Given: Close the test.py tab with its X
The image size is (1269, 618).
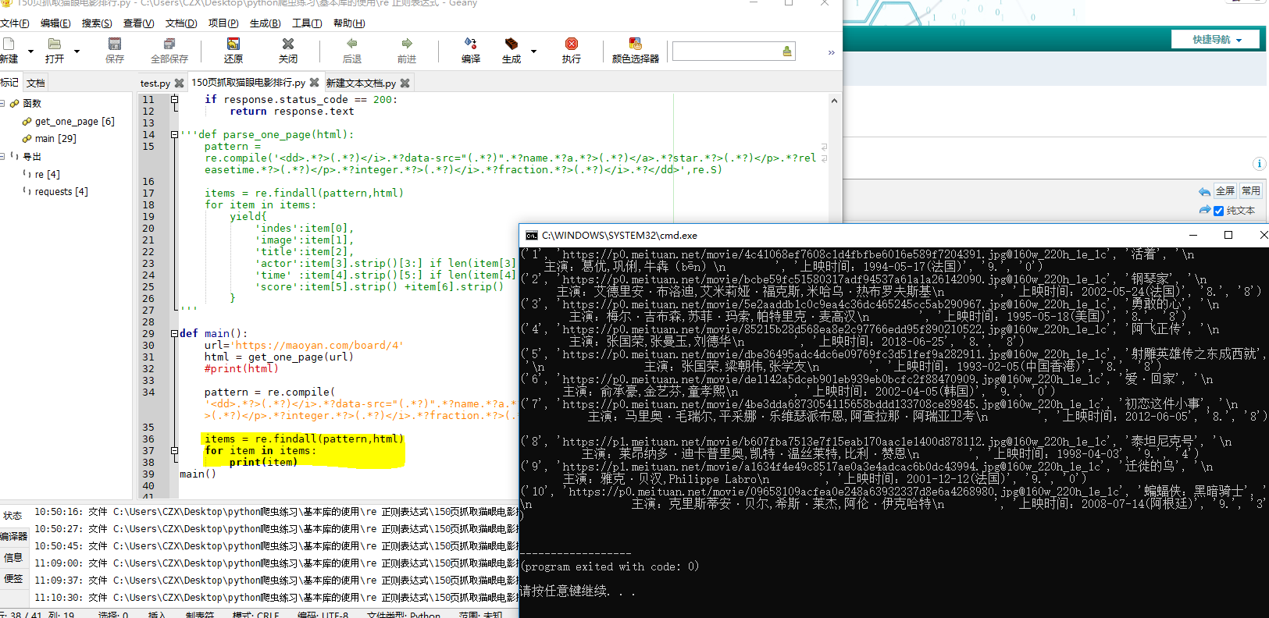Looking at the screenshot, I should point(180,83).
